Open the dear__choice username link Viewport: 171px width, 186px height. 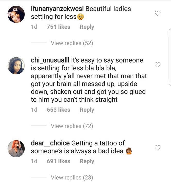50,143
